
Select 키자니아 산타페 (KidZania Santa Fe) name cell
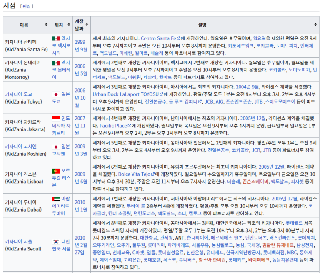coord(27,45)
